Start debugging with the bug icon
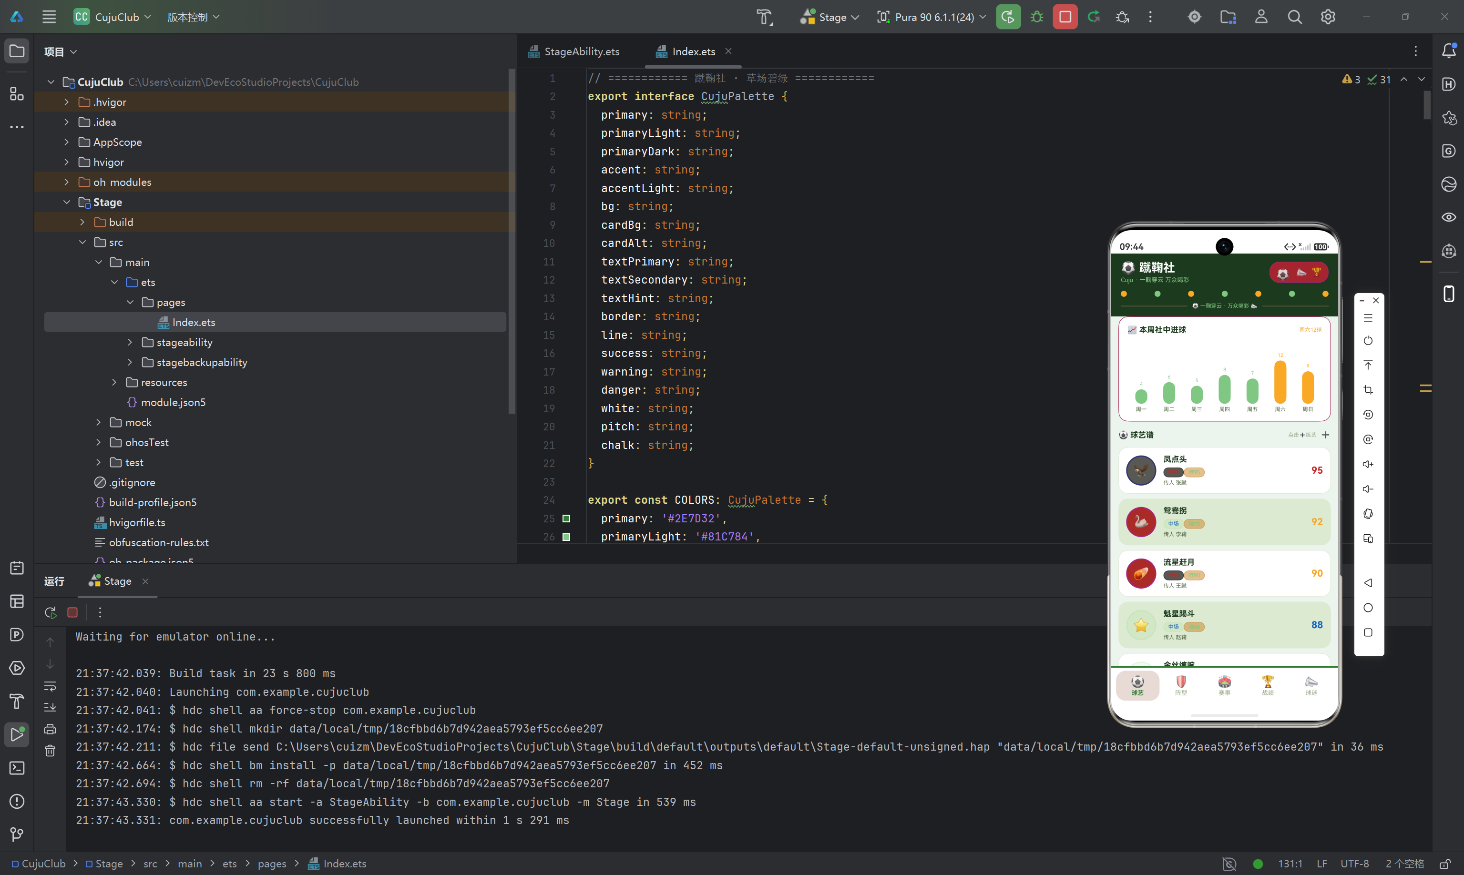 pos(1037,17)
